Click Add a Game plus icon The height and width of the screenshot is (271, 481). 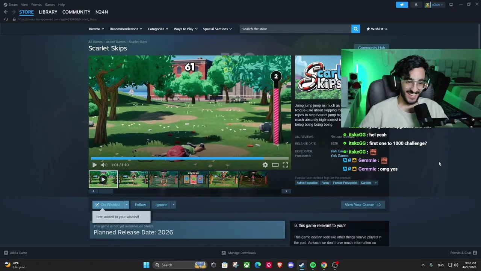click(x=6, y=253)
